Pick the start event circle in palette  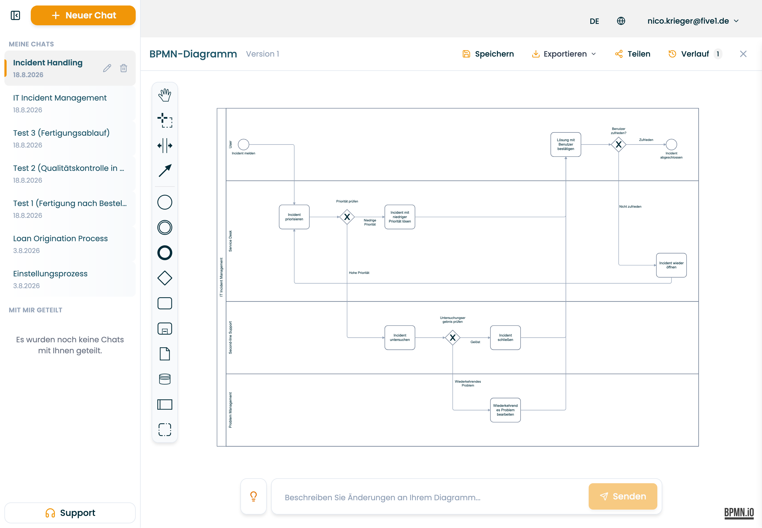pos(165,202)
